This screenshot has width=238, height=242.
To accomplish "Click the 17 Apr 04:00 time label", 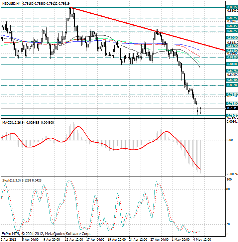I will pyautogui.click(x=95, y=240).
